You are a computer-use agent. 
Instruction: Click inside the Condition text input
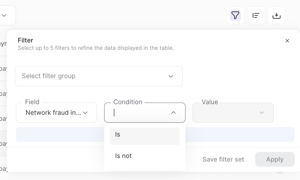tap(139, 113)
